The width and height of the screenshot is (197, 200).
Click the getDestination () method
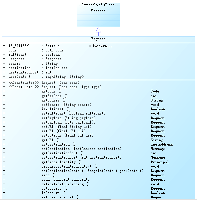point(58,144)
